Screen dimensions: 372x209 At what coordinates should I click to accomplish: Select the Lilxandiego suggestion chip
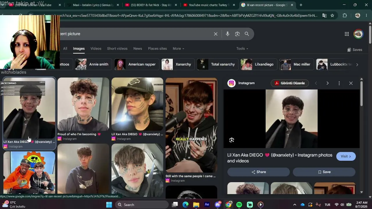pyautogui.click(x=259, y=64)
